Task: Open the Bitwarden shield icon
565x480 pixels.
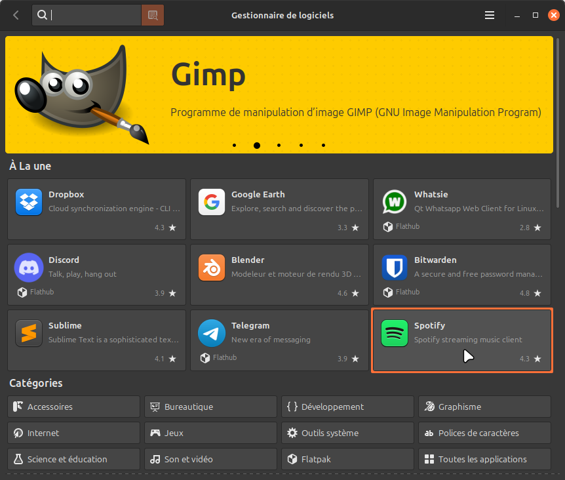Action: click(395, 268)
